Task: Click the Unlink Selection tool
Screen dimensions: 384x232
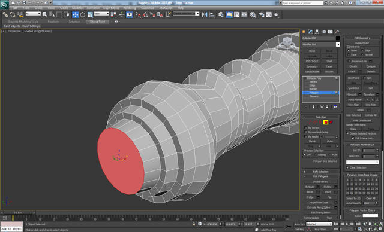Action: 13,14
